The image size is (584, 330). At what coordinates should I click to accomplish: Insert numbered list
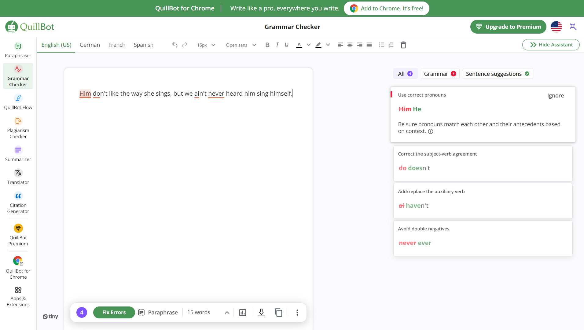click(x=391, y=45)
